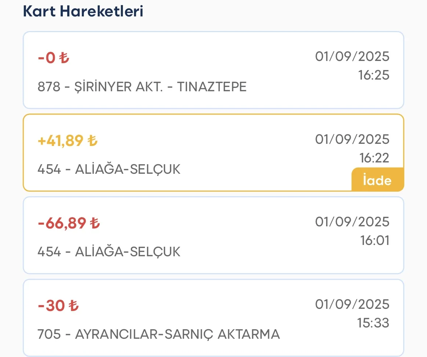Select the 16:22 refund time

tap(374, 158)
